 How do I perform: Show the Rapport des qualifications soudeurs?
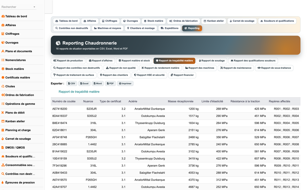click(253, 61)
